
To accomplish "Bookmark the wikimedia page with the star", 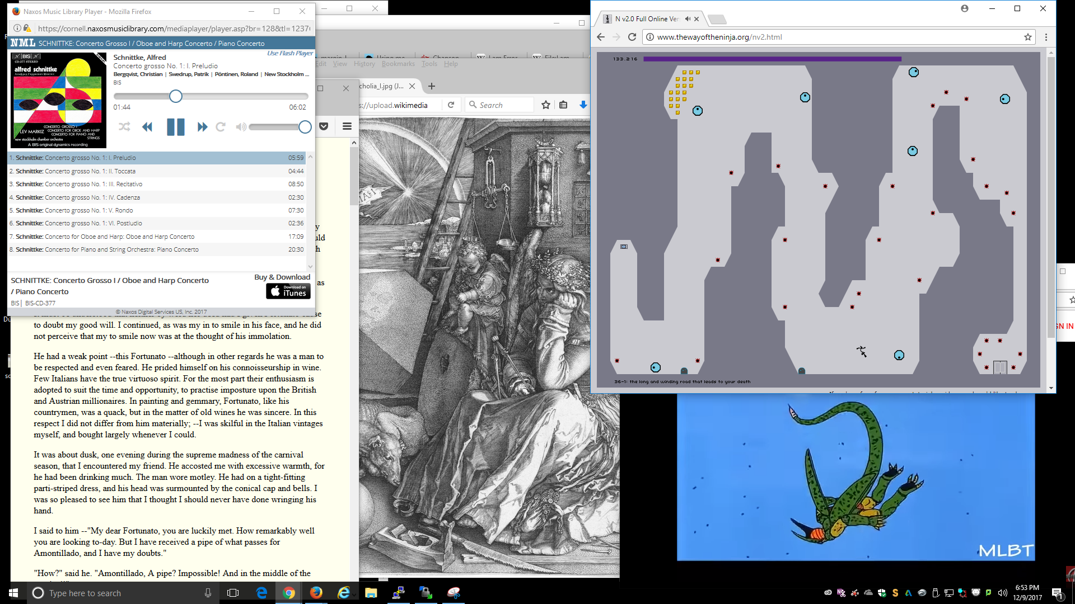I will [546, 105].
